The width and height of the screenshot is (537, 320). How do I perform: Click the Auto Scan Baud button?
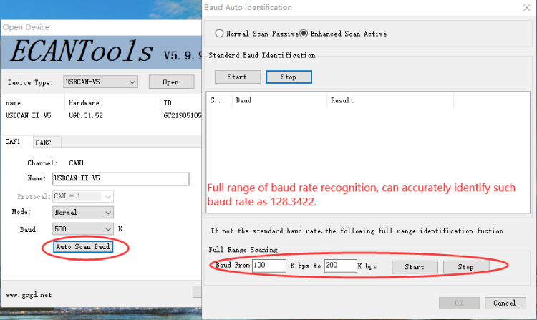click(83, 247)
